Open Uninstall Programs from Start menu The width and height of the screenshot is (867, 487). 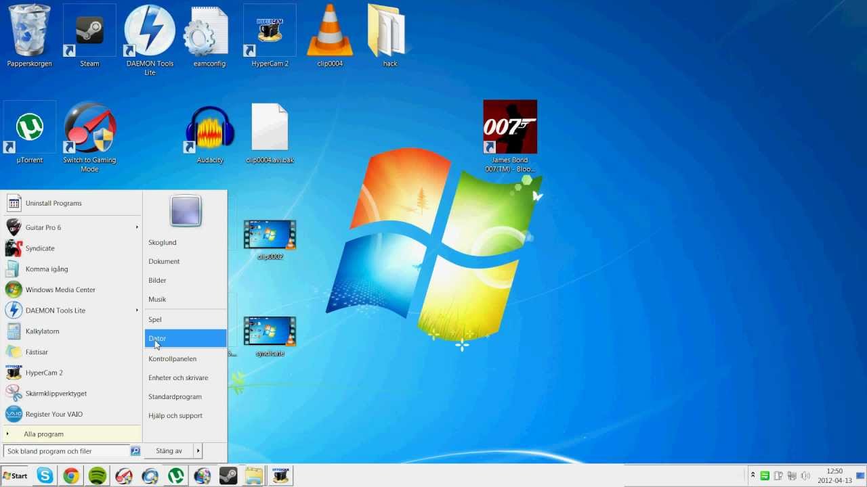72,203
